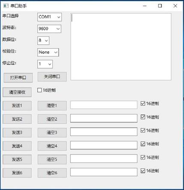Click the 关闭串口 button
Viewport: 184px width, 190px height.
pyautogui.click(x=52, y=77)
